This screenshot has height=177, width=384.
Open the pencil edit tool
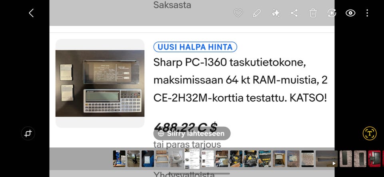tap(257, 13)
